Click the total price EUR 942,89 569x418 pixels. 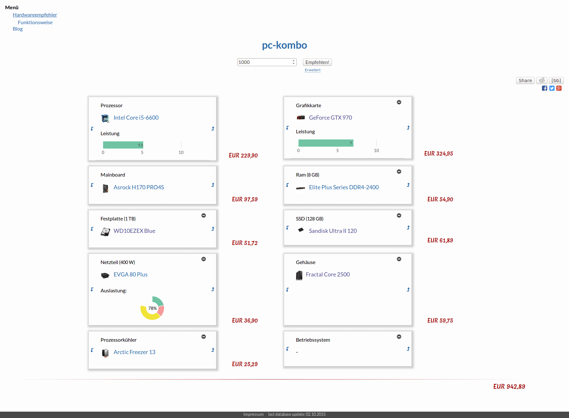(x=509, y=387)
